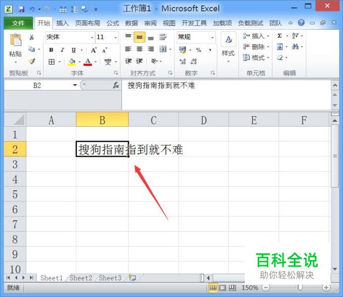Open the 文件 File tab
Viewport: 343px width, 297px height.
pyautogui.click(x=18, y=23)
